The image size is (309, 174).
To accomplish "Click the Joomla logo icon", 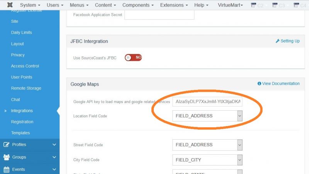I will 10,5.
